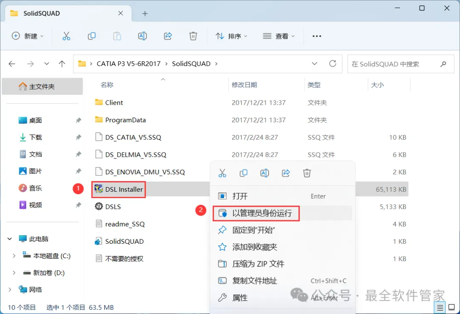Switch to details view in the status bar
The image size is (460, 314).
point(440,308)
